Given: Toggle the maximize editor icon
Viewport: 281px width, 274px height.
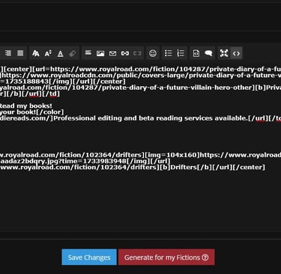Looking at the screenshot, I should [x=224, y=53].
